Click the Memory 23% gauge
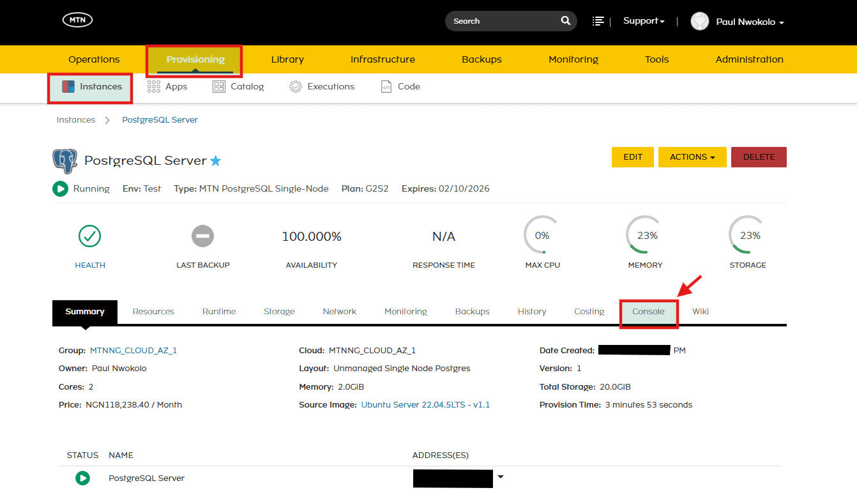 point(646,235)
